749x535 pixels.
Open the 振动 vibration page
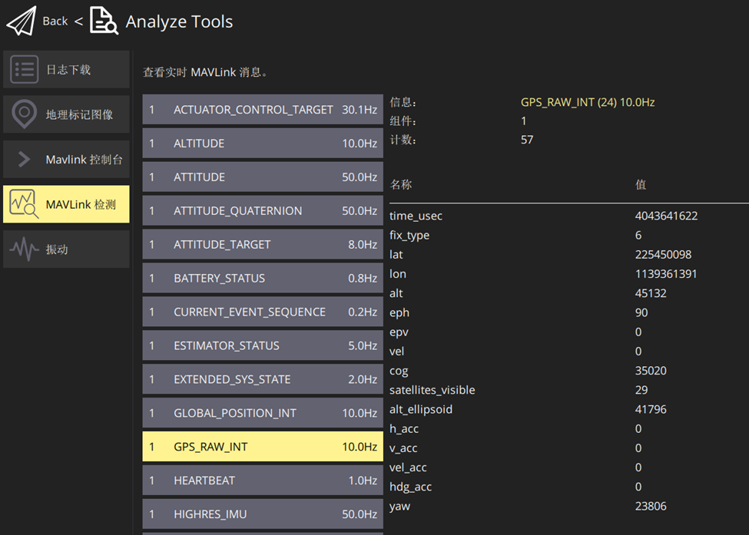pos(57,249)
